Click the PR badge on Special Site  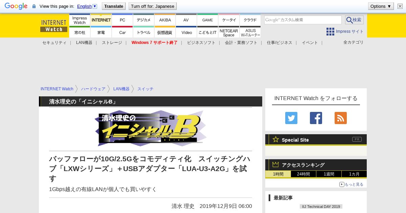(x=357, y=139)
